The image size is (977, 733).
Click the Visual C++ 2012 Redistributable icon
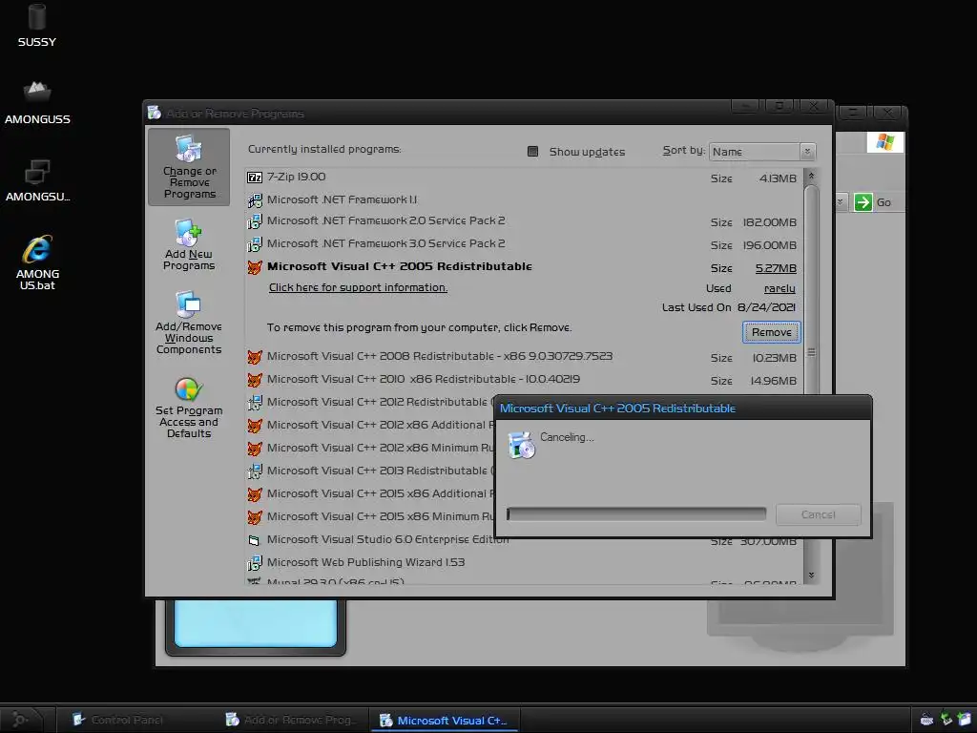[254, 403]
